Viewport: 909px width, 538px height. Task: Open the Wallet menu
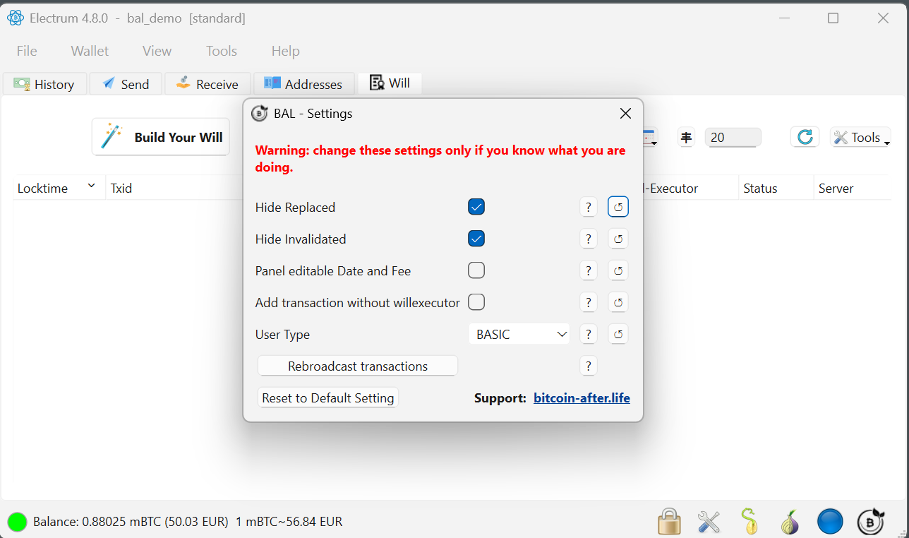pos(90,51)
